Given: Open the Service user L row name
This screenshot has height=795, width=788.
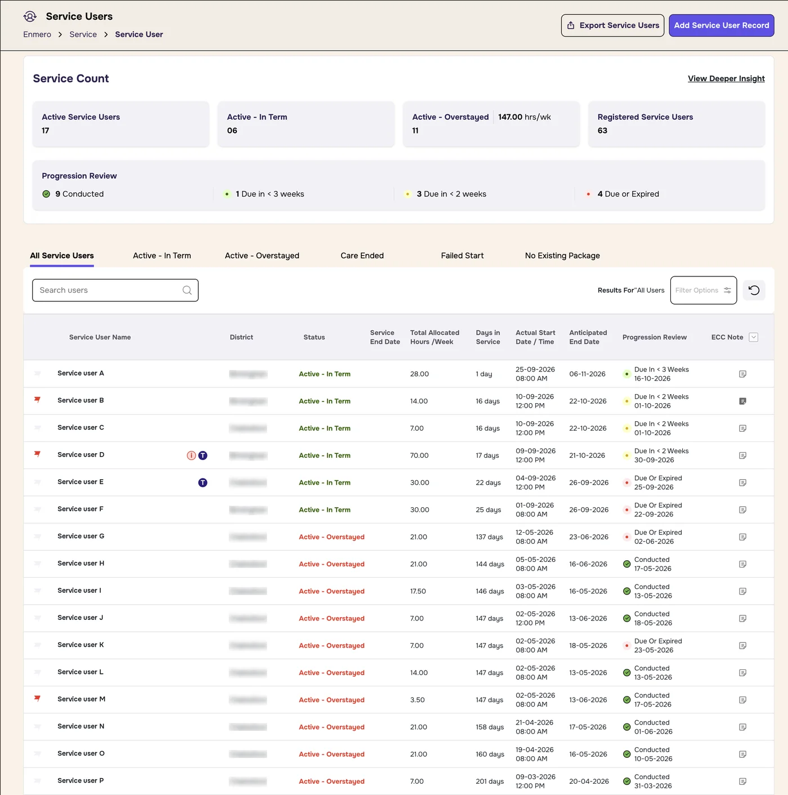Looking at the screenshot, I should [x=80, y=672].
